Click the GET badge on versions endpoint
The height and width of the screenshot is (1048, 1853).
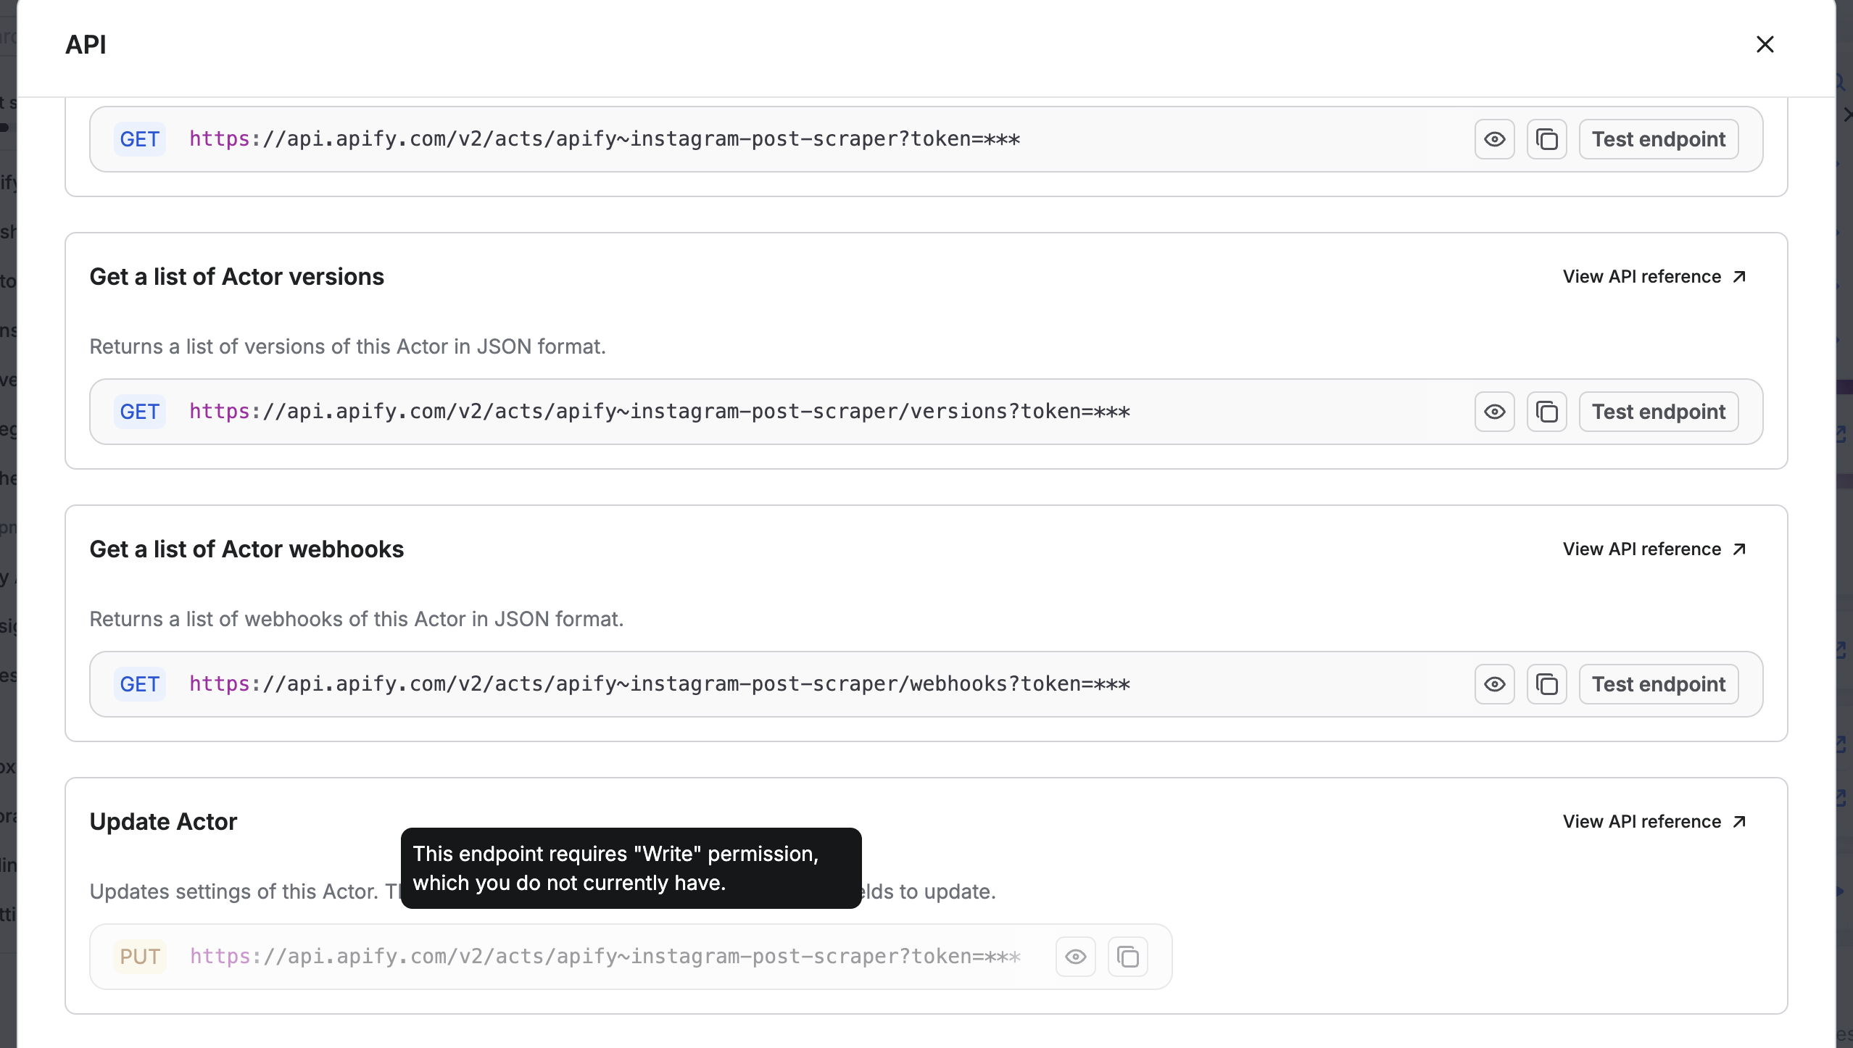(139, 412)
